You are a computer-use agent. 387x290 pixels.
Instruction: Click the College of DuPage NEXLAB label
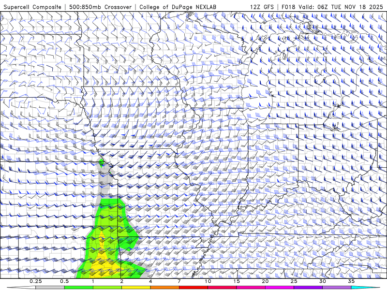click(178, 7)
